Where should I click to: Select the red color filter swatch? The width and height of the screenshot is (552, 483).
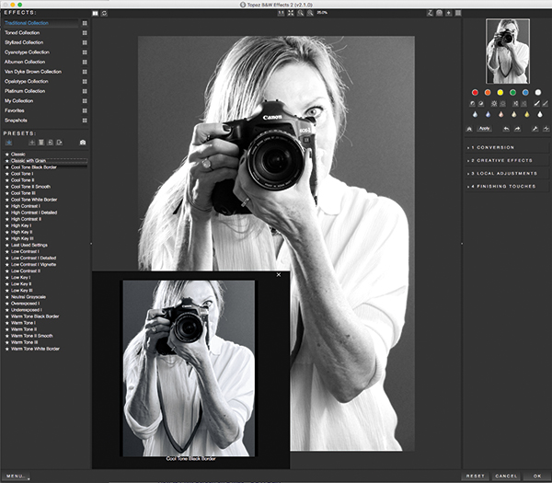(475, 93)
